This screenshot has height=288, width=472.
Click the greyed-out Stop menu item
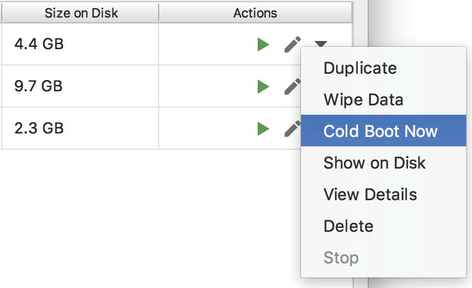[341, 258]
